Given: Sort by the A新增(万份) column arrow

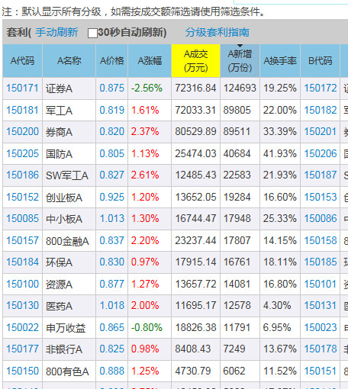Looking at the screenshot, I should pyautogui.click(x=240, y=46).
